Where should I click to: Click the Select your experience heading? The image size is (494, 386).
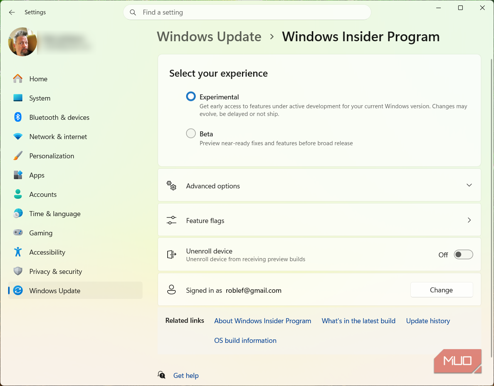point(218,74)
